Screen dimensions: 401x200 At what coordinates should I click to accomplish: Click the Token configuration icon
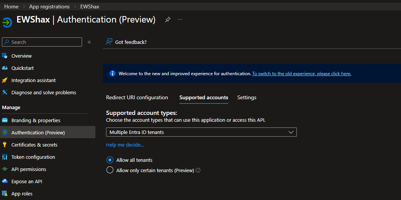tap(5, 157)
